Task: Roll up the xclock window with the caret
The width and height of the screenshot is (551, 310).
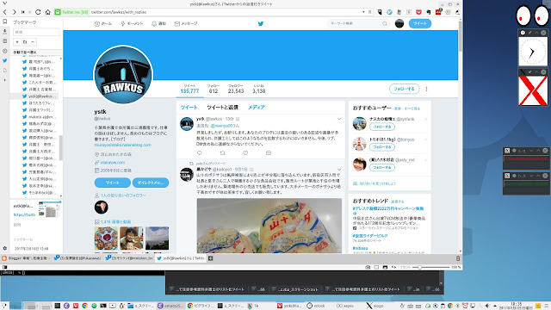Action: click(536, 33)
